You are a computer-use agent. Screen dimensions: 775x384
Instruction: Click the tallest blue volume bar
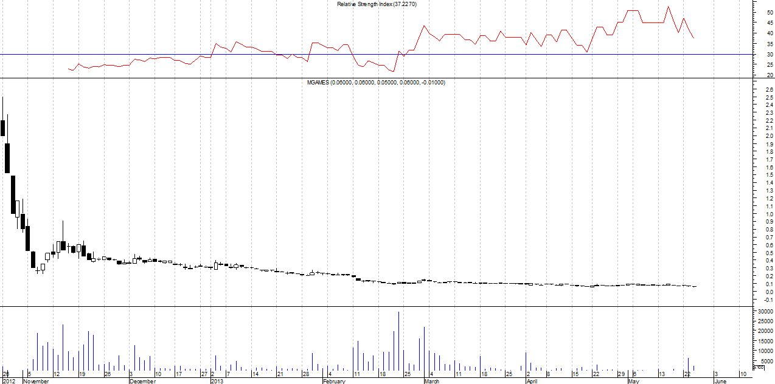pyautogui.click(x=398, y=340)
